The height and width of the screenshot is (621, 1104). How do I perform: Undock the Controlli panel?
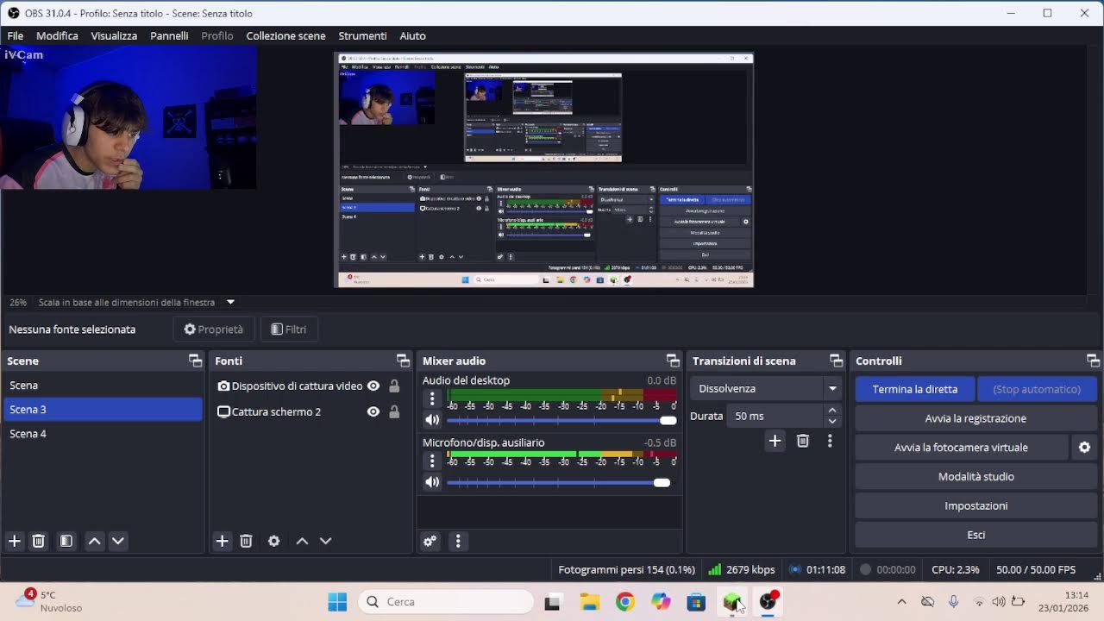1093,361
